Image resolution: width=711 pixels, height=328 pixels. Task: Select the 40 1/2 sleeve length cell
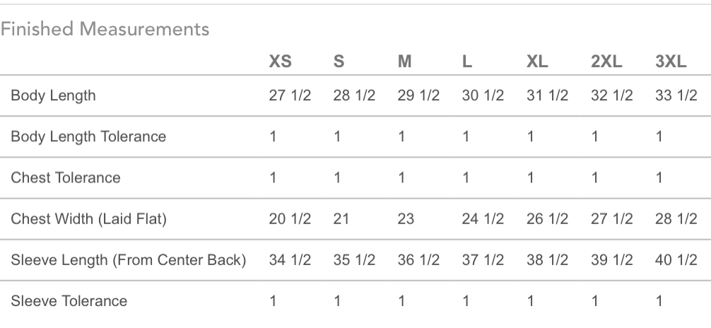click(676, 259)
